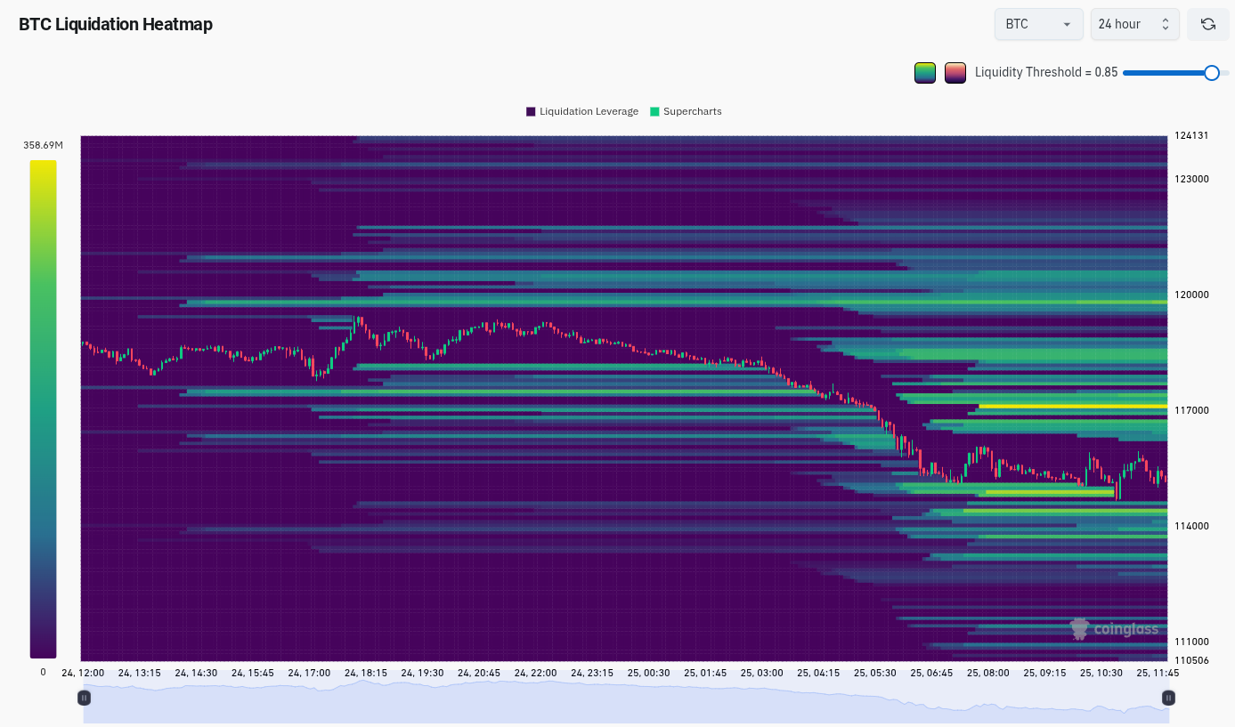Viewport: 1235px width, 727px height.
Task: Toggle the Supercharts legend series
Action: (x=692, y=111)
